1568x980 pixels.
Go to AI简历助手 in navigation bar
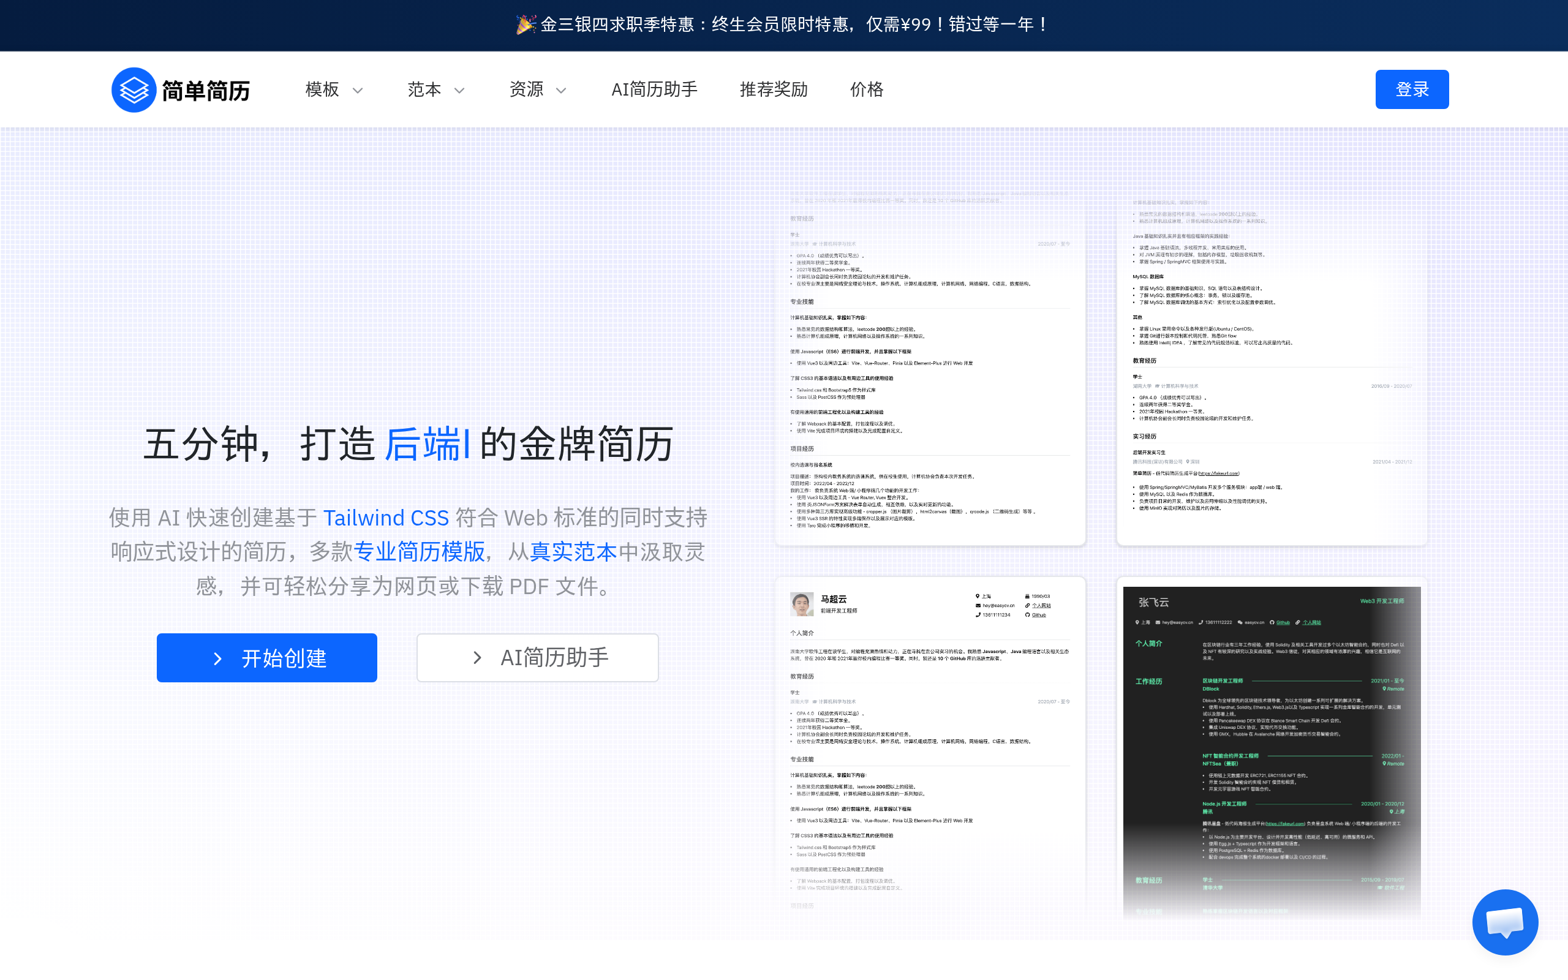[654, 89]
